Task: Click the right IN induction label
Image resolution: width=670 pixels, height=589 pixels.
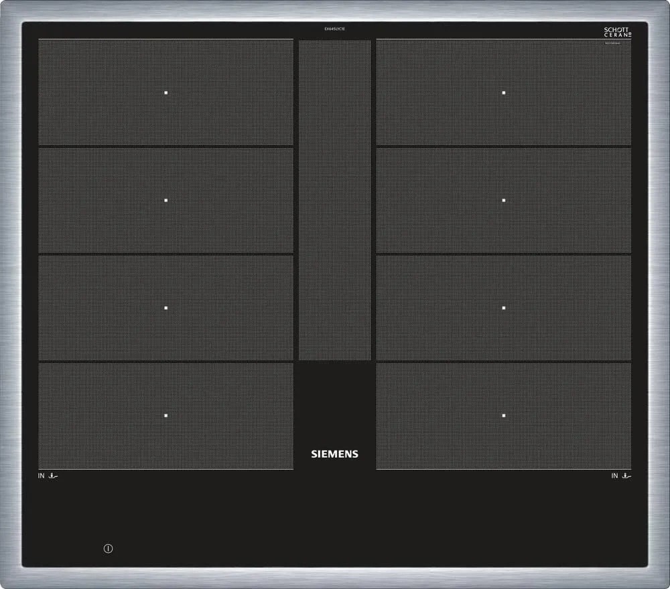Action: coord(614,475)
